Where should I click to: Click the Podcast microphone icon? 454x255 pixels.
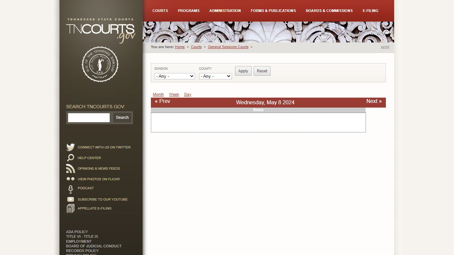coord(70,189)
